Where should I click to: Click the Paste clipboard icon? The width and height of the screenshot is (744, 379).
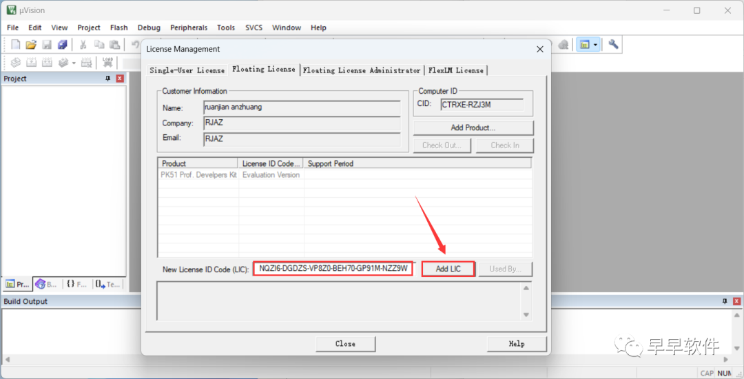[x=114, y=45]
